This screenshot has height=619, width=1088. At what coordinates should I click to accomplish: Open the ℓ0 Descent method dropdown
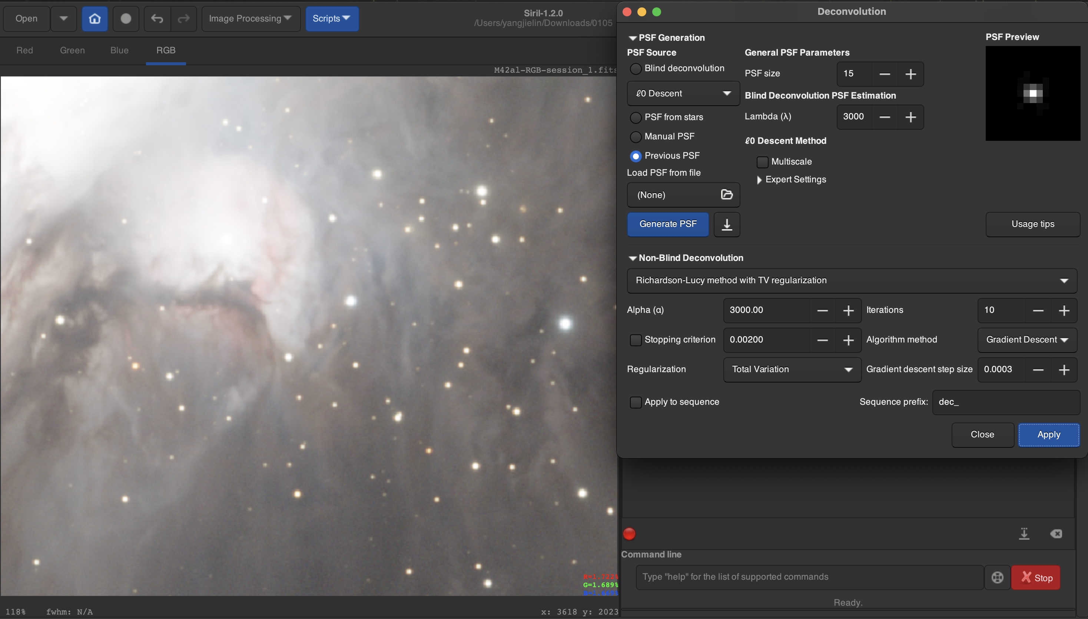tap(683, 93)
